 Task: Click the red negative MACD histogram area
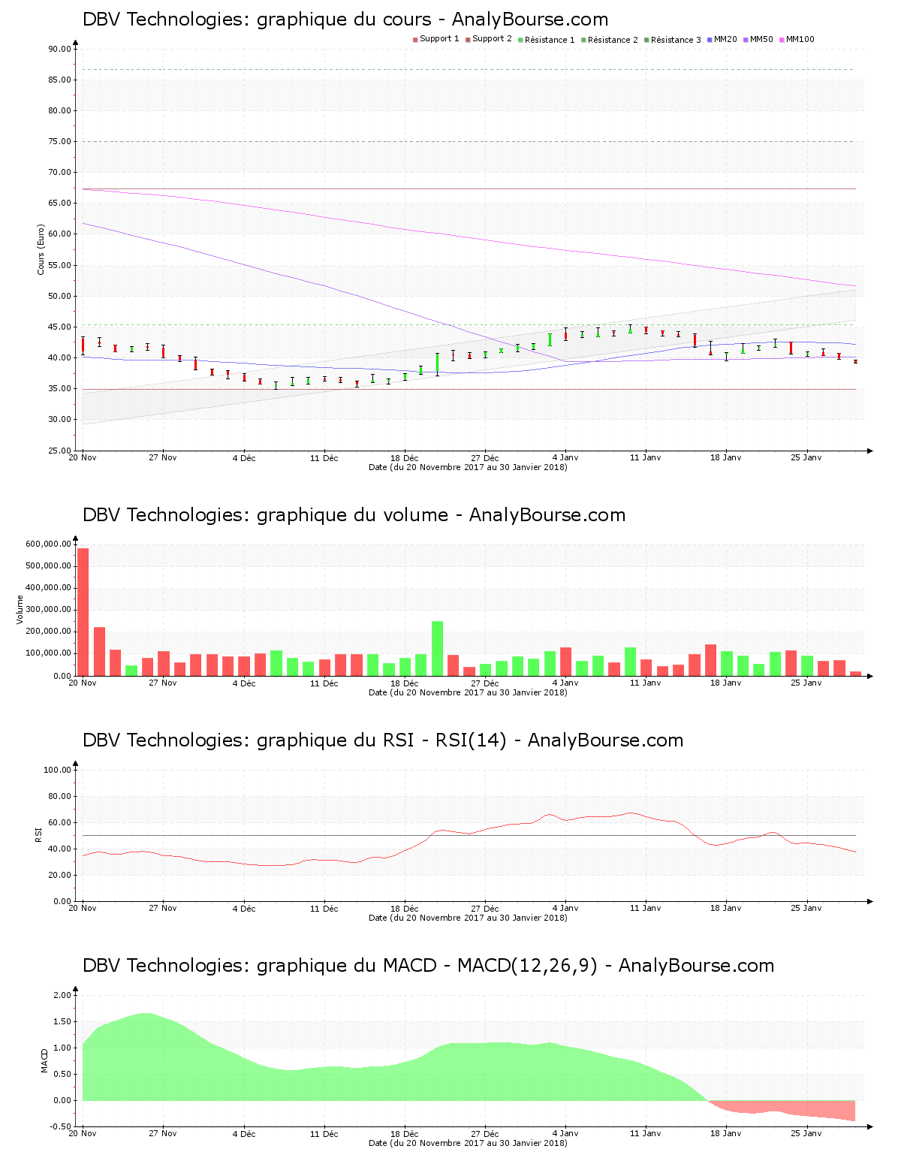(x=796, y=1108)
